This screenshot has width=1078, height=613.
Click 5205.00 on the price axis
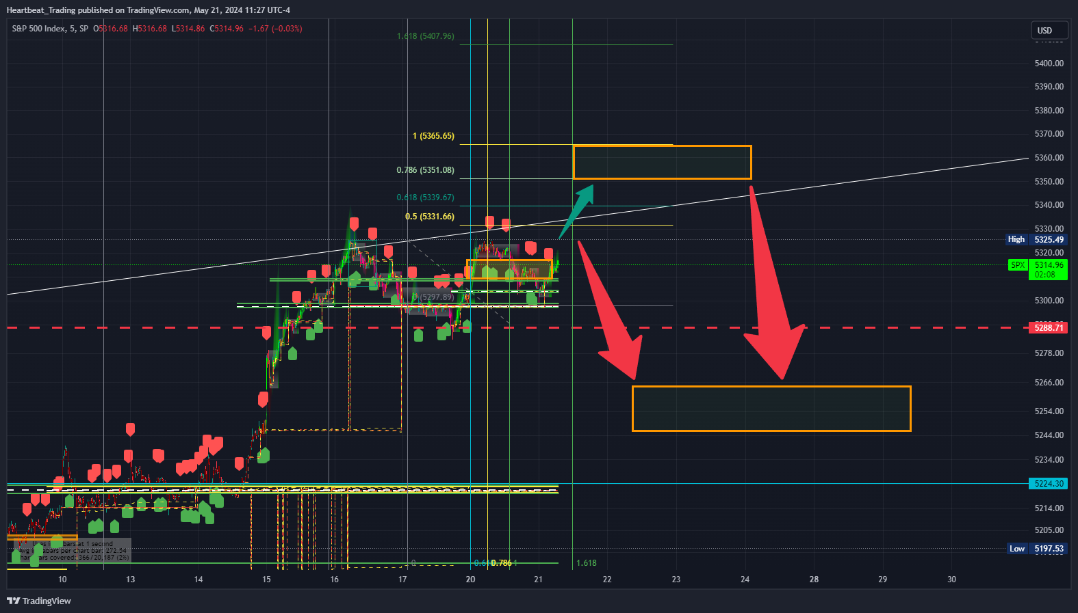click(x=1049, y=530)
